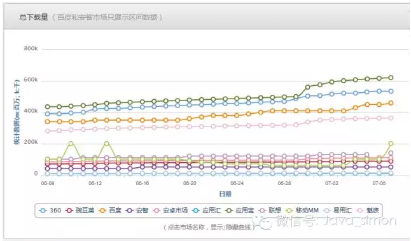The height and width of the screenshot is (241, 411).
Task: Hide the 应用汇 series from legend
Action: [207, 210]
